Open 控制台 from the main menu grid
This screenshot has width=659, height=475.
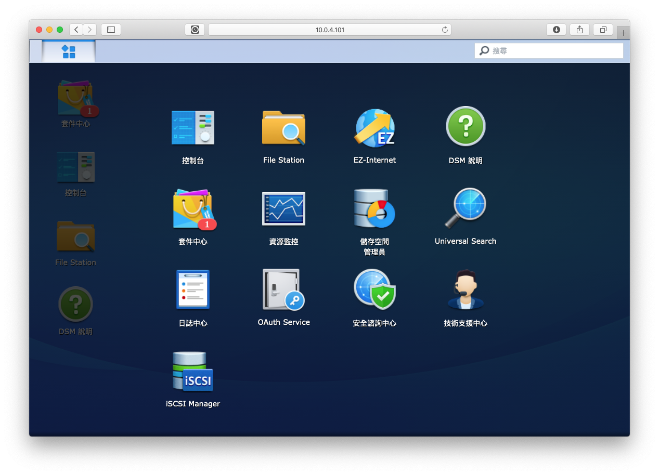(193, 128)
